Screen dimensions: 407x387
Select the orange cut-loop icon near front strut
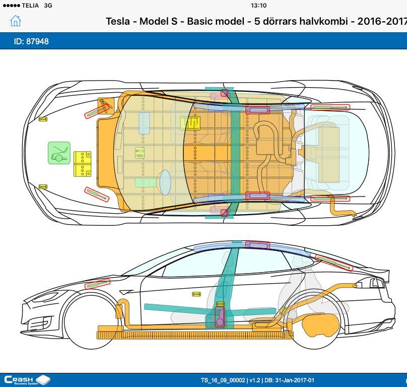coord(106,105)
